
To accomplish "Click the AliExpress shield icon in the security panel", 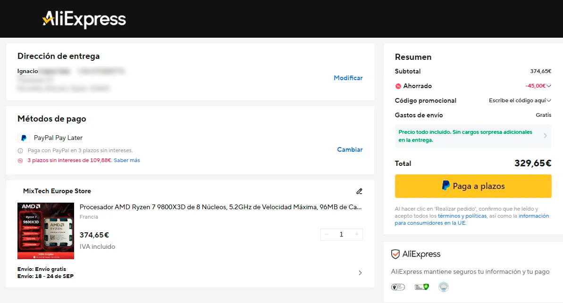I will point(395,254).
